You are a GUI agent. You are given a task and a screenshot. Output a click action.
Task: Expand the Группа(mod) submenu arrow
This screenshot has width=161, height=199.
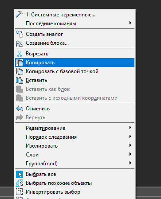pos(130,163)
